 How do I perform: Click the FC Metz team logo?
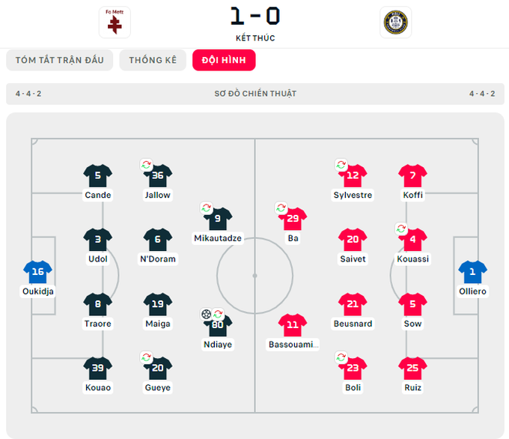(x=115, y=22)
